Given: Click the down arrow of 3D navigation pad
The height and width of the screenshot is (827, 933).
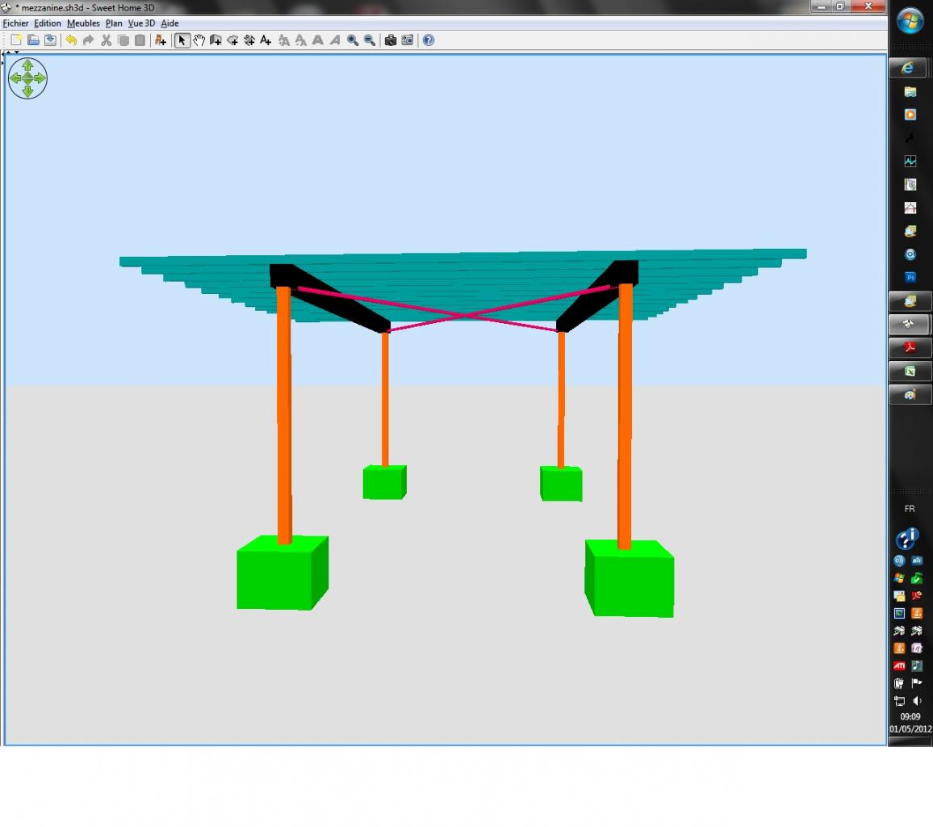Looking at the screenshot, I should click(x=27, y=91).
